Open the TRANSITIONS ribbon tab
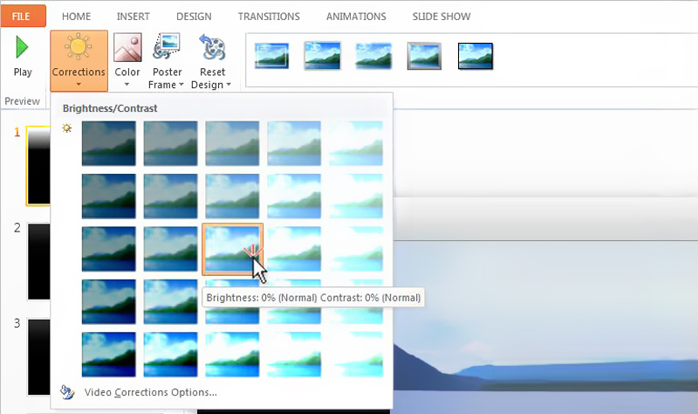Viewport: 698px width, 414px height. coord(269,17)
